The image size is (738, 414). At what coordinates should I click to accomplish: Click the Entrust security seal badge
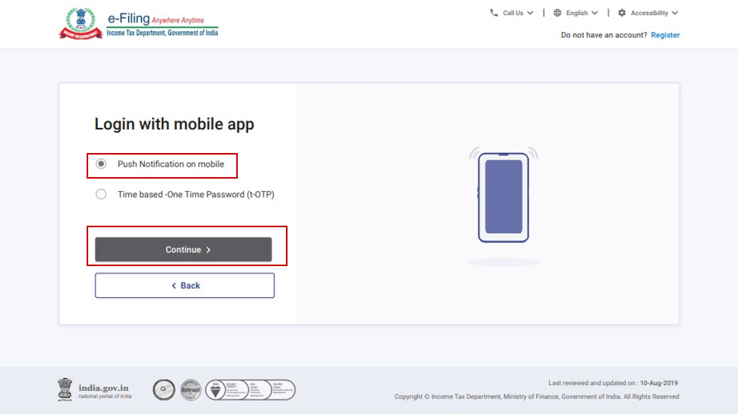point(191,390)
